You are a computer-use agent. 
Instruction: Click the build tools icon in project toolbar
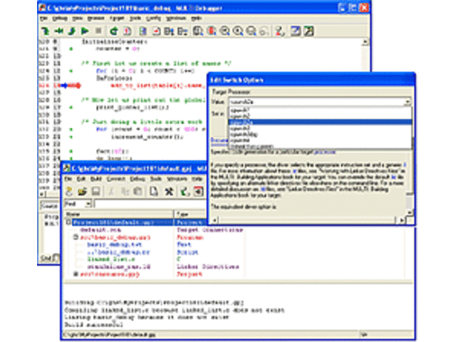click(x=168, y=192)
